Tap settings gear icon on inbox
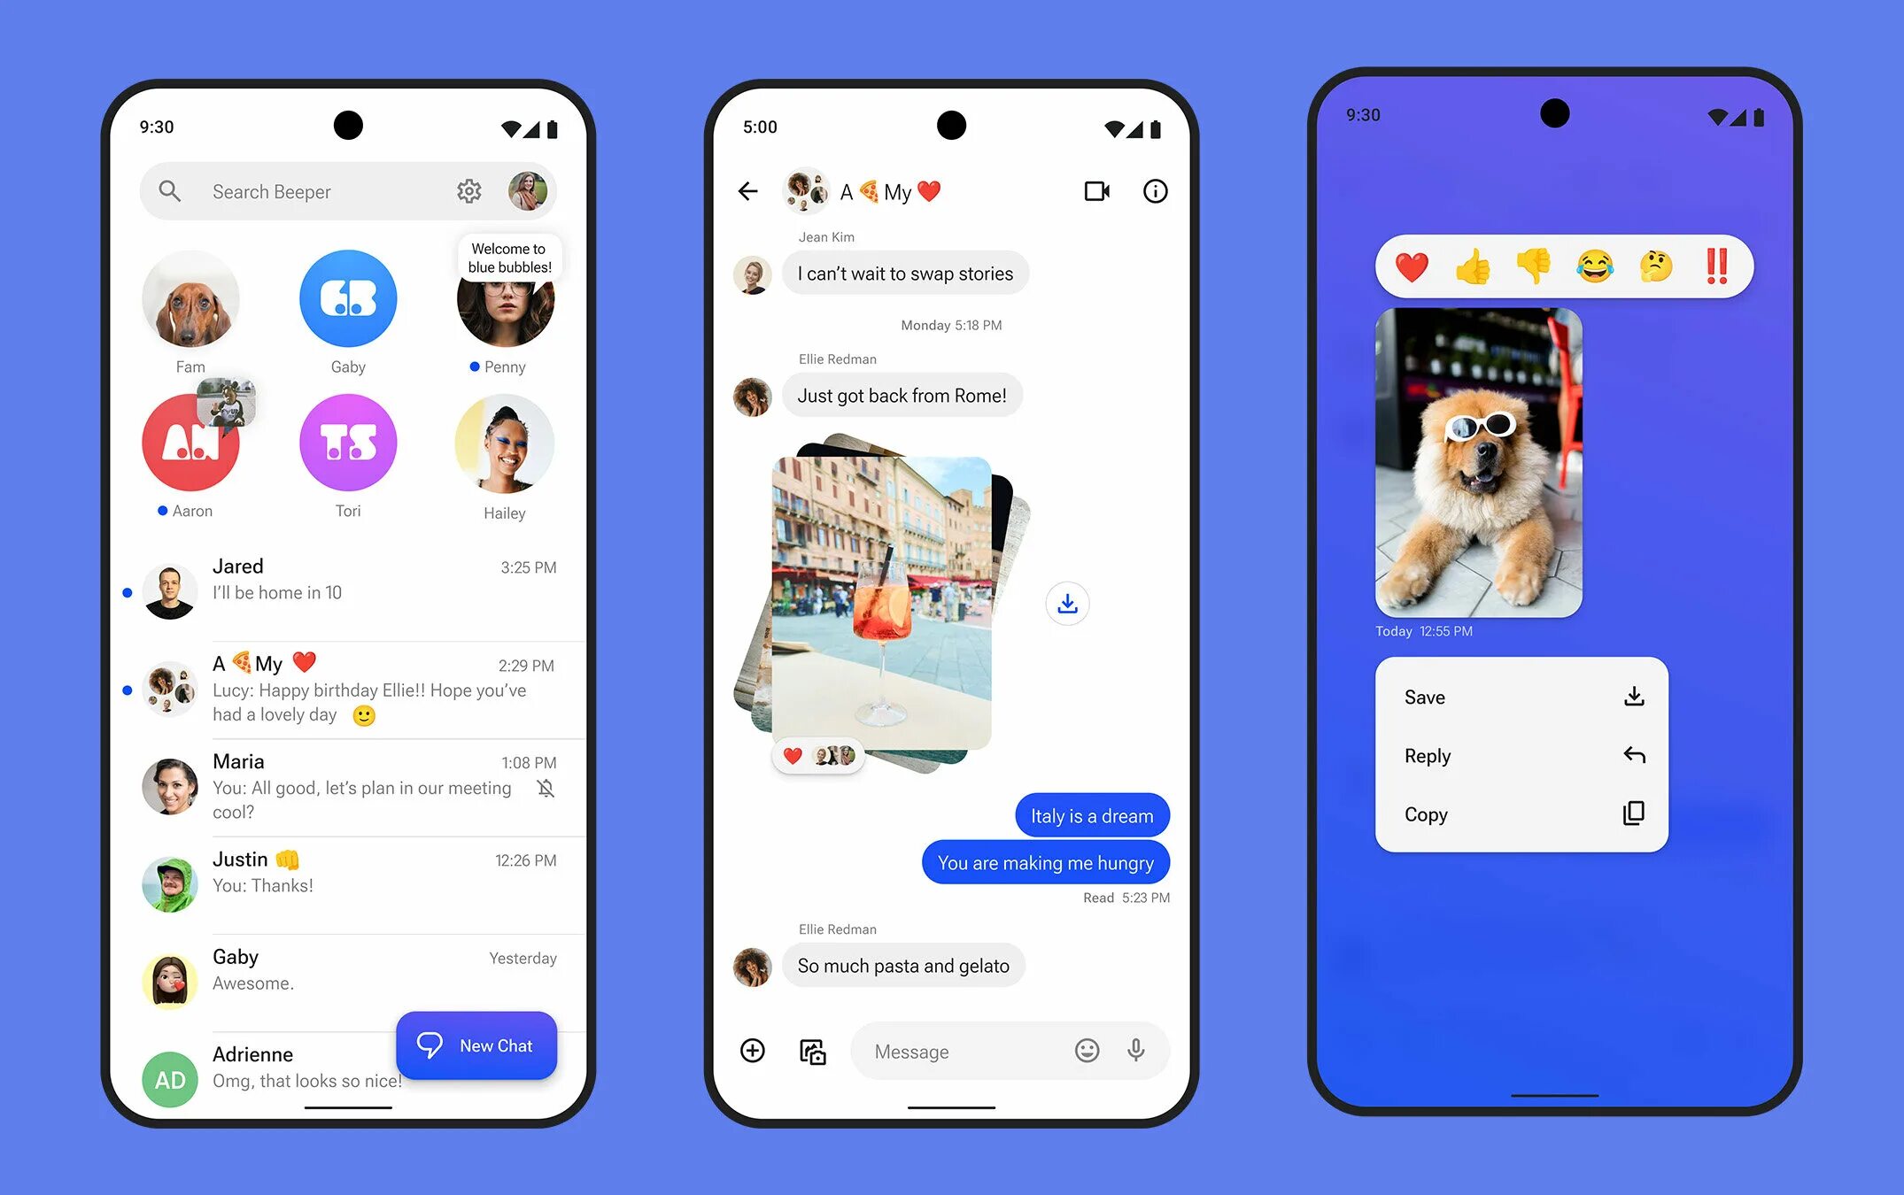This screenshot has width=1904, height=1195. (x=469, y=190)
